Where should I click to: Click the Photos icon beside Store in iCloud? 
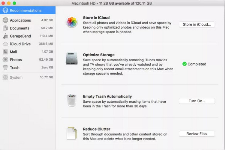[x=72, y=22]
